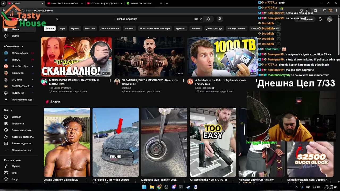Clear search text with the X icon
Image resolution: width=340 pixels, height=191 pixels.
pos(201,19)
